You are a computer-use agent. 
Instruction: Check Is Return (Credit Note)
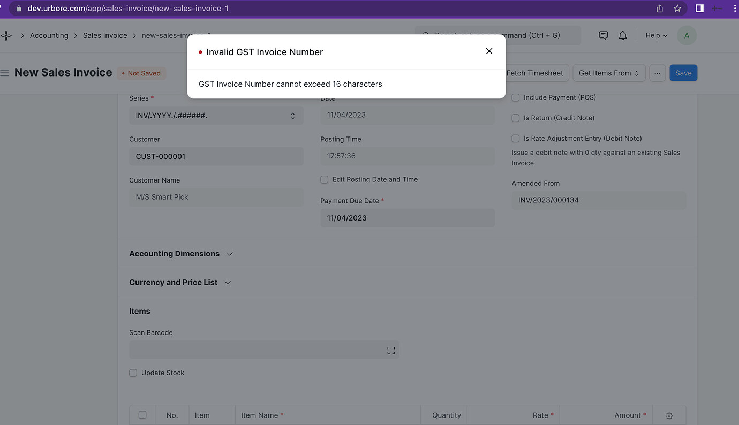click(x=515, y=118)
